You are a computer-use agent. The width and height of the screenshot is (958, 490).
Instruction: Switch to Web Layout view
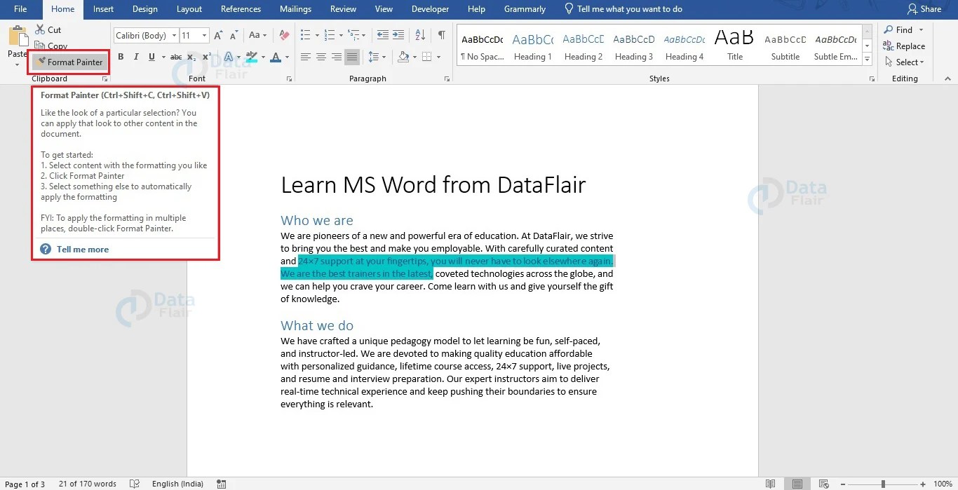(x=823, y=483)
